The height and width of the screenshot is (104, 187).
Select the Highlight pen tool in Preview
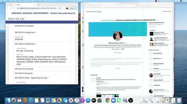[137, 6]
